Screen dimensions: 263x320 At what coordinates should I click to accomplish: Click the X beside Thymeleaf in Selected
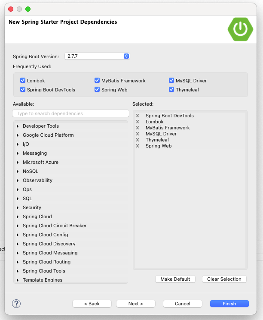[138, 140]
